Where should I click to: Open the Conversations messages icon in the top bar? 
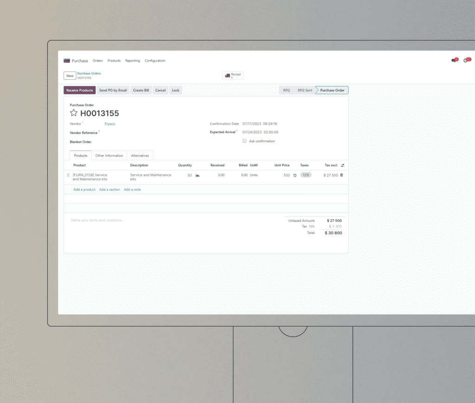[x=453, y=60]
